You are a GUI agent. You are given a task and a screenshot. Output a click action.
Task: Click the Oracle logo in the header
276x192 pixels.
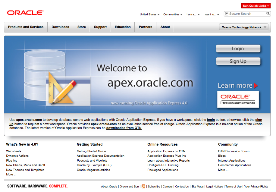pos(25,13)
